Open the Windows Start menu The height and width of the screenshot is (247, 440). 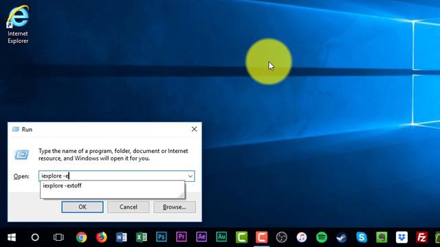coord(12,237)
